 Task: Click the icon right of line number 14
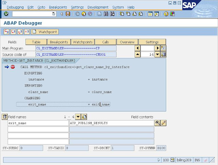(163, 55)
